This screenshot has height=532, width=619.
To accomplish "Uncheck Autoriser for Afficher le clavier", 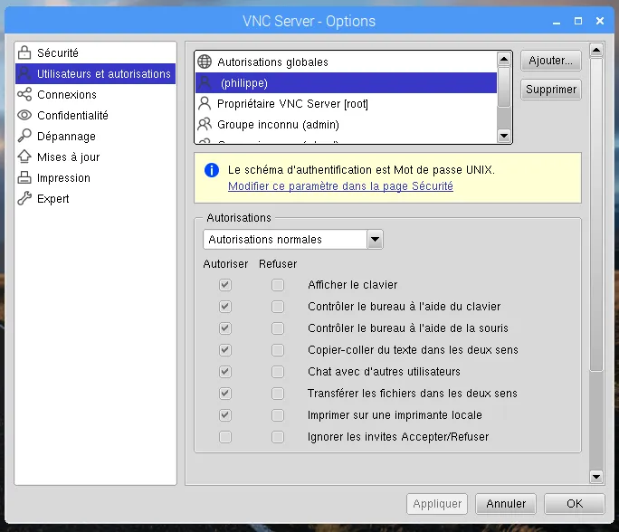I will coord(225,285).
